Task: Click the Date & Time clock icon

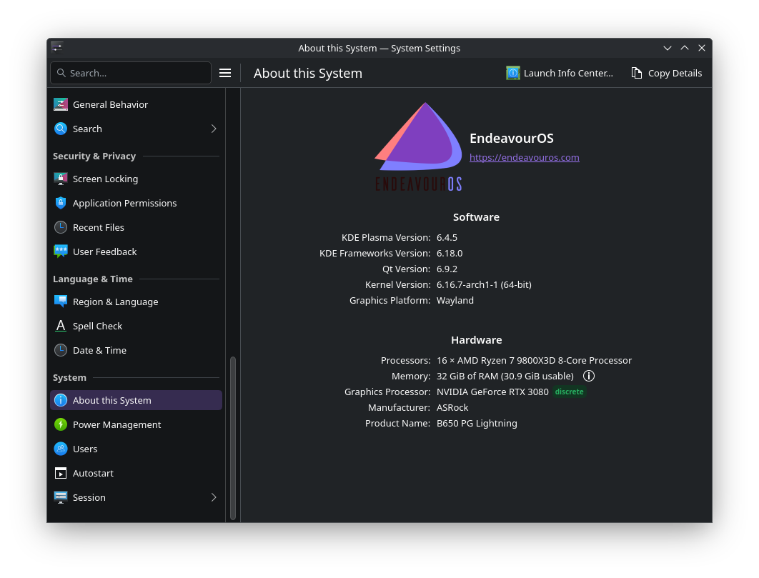Action: click(61, 350)
